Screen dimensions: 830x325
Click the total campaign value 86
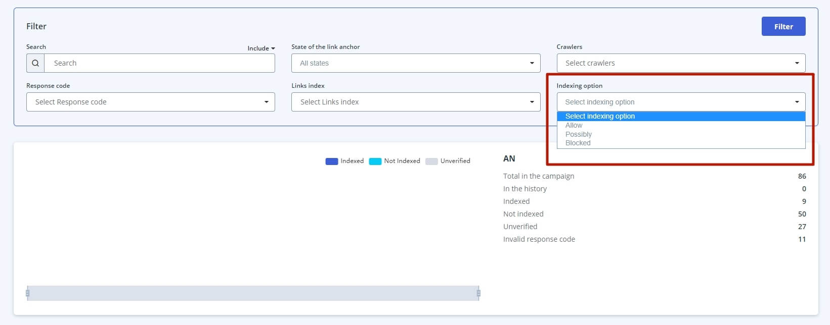click(x=802, y=176)
